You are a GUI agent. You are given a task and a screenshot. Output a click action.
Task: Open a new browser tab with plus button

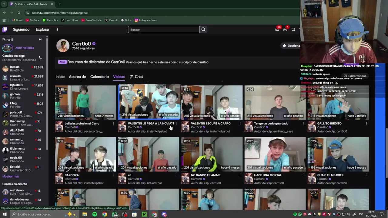pos(59,4)
